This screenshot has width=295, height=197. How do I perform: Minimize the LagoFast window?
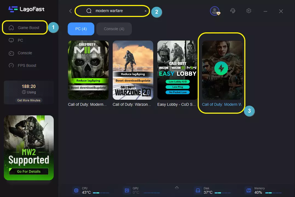tap(265, 11)
